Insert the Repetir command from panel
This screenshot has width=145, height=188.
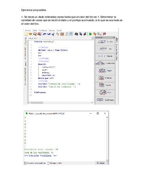point(105,85)
